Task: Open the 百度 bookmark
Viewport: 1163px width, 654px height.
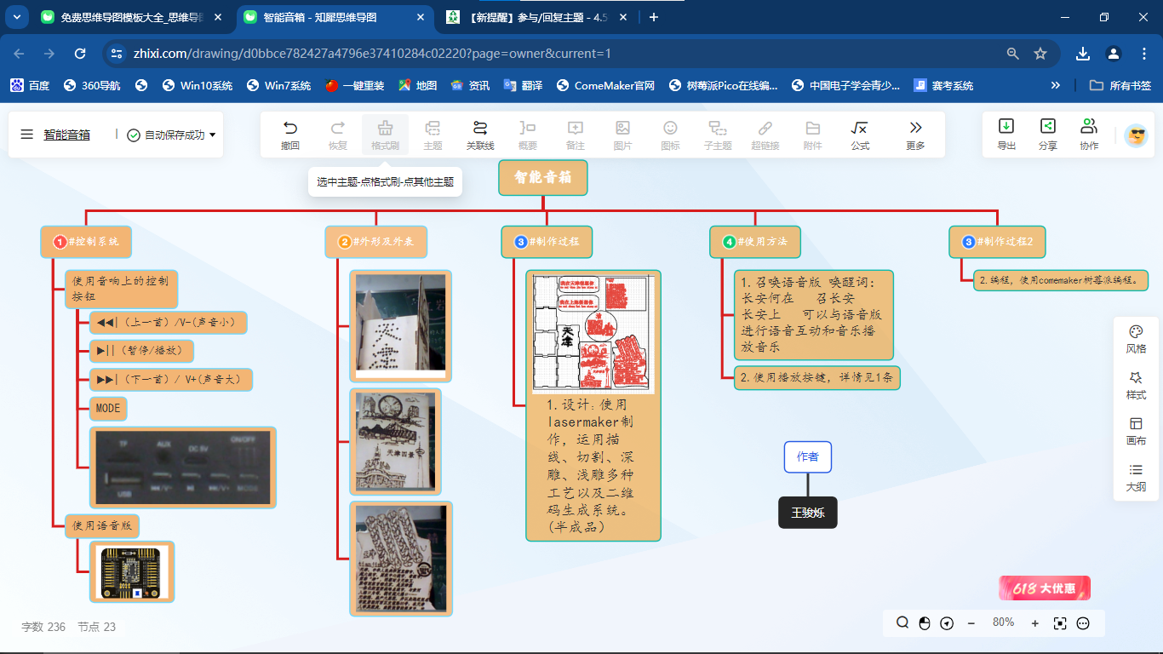Action: pos(31,85)
